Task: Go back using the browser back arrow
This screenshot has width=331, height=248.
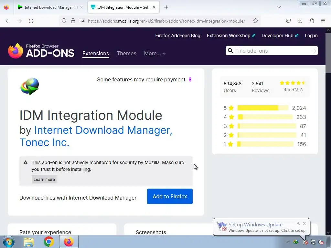Action: point(8,21)
